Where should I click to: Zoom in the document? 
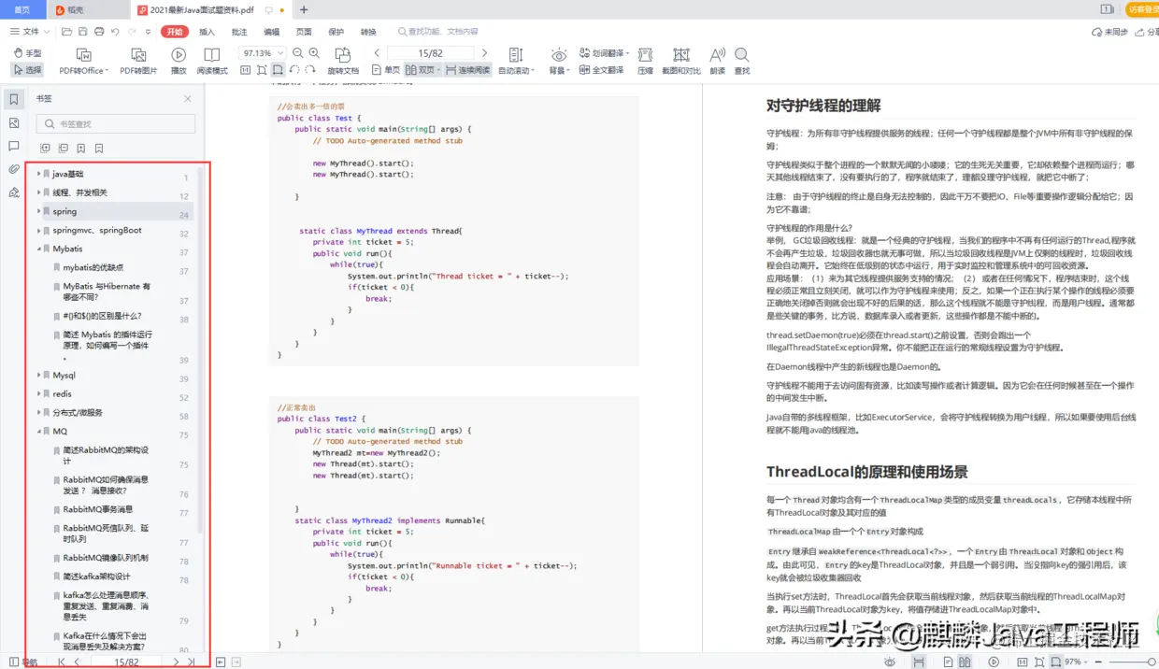(x=314, y=53)
